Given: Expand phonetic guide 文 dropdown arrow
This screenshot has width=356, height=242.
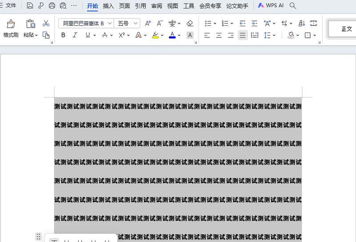Looking at the screenshot, I should click(179, 24).
